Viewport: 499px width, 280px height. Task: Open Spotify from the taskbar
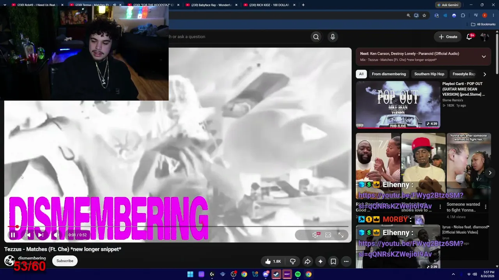point(298,274)
